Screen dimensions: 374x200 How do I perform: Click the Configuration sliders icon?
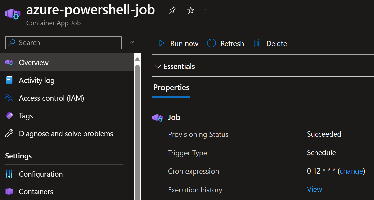click(x=9, y=174)
